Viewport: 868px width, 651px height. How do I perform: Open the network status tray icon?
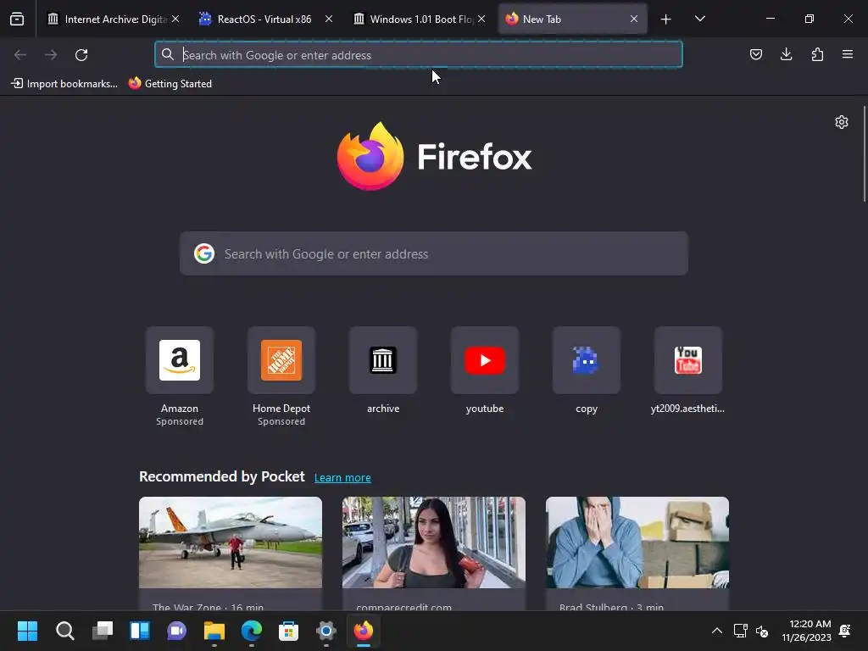click(740, 631)
